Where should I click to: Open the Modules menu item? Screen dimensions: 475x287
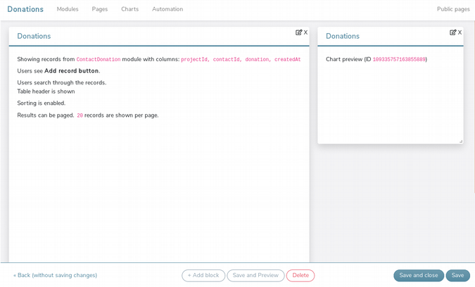pos(68,9)
